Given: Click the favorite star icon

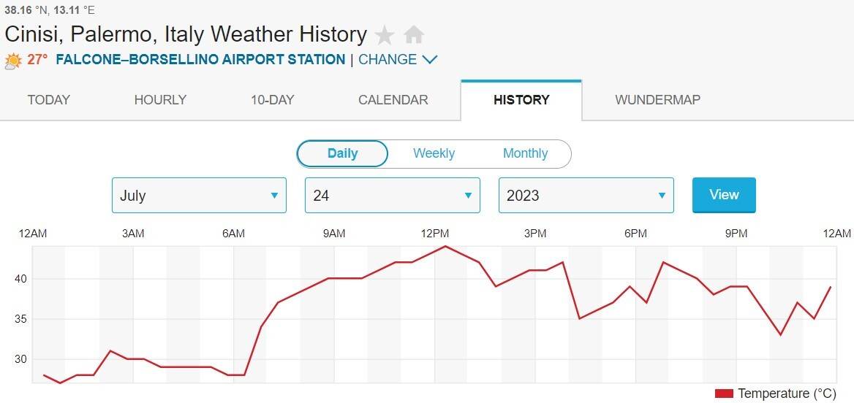Looking at the screenshot, I should pyautogui.click(x=385, y=35).
